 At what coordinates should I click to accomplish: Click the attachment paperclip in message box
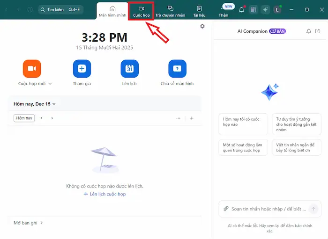click(226, 209)
